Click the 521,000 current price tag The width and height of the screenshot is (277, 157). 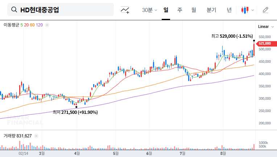point(266,44)
